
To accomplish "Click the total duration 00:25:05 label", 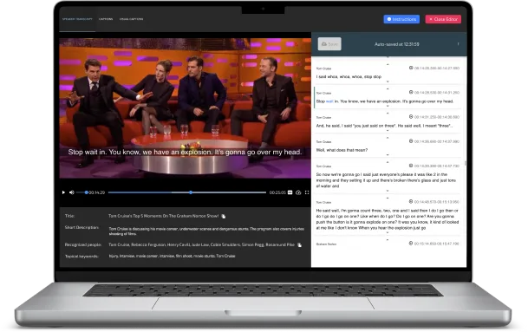I will click(x=277, y=192).
